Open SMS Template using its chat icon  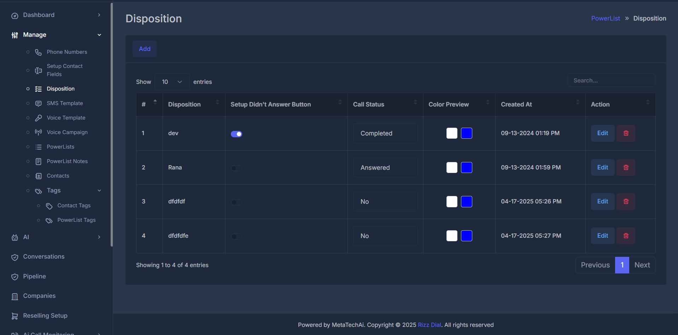(x=38, y=103)
